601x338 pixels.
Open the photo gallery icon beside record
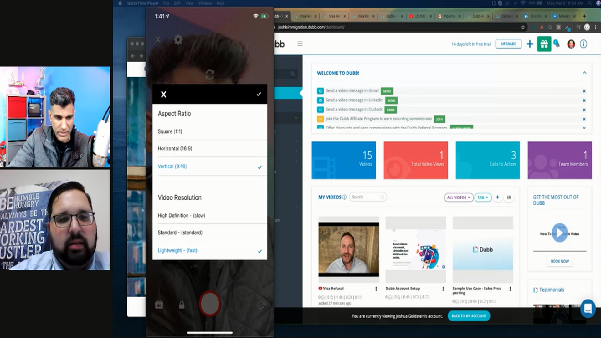159,305
